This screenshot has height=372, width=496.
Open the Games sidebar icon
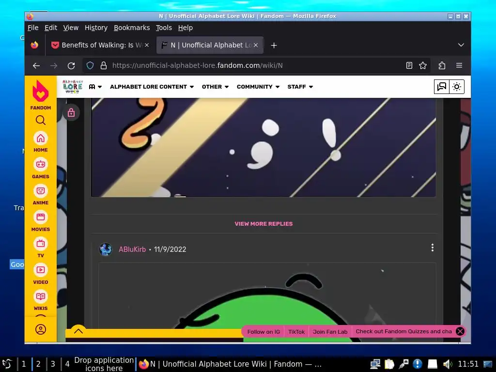point(41,165)
